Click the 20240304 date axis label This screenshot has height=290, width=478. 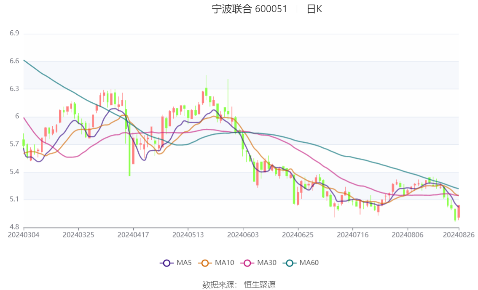(24, 235)
